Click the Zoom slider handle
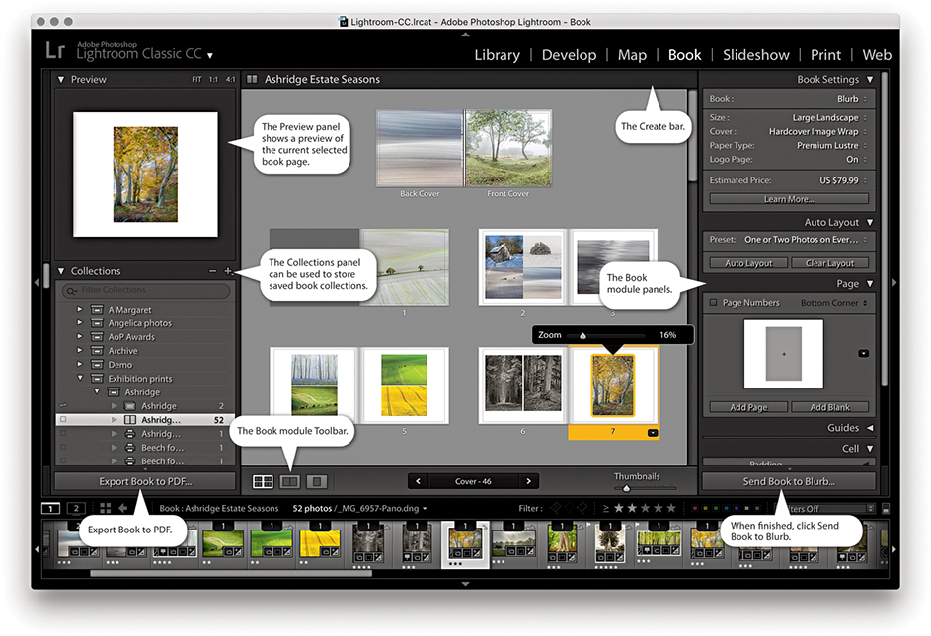The width and height of the screenshot is (931, 636). click(583, 336)
